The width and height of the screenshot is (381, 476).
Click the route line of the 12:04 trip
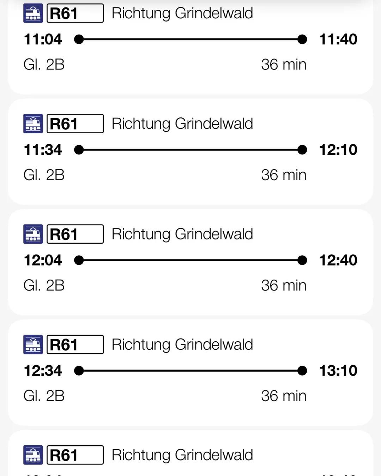tap(190, 260)
